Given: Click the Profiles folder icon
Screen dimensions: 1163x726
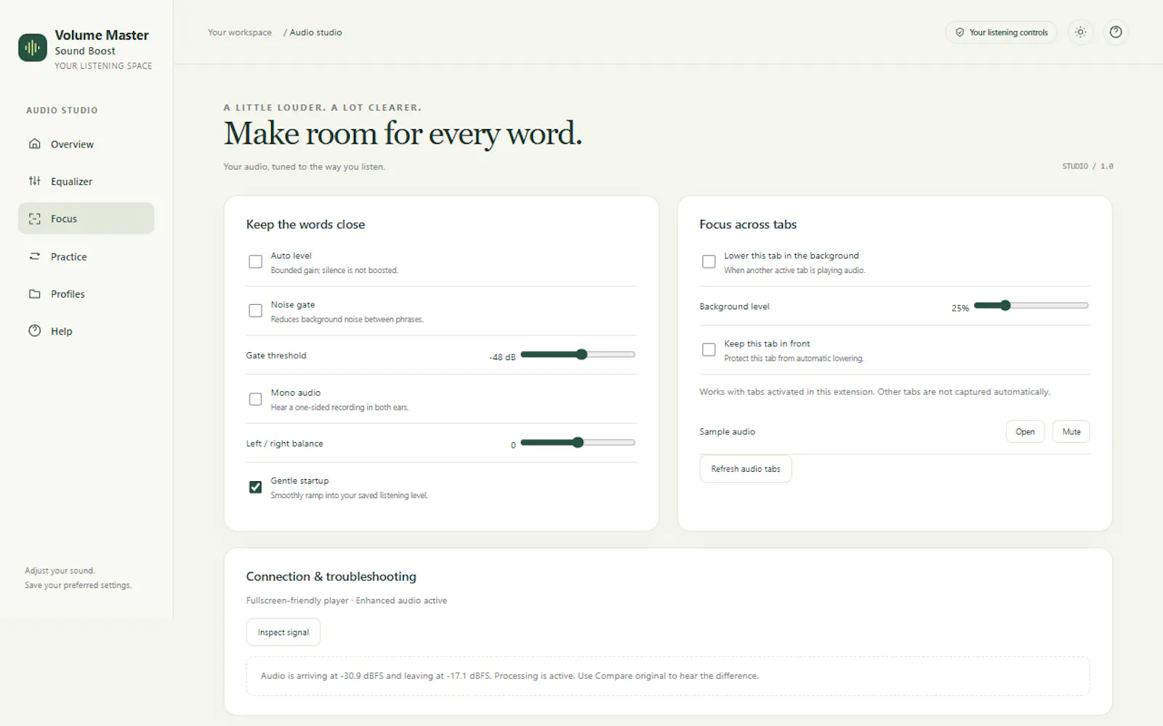Looking at the screenshot, I should [35, 294].
